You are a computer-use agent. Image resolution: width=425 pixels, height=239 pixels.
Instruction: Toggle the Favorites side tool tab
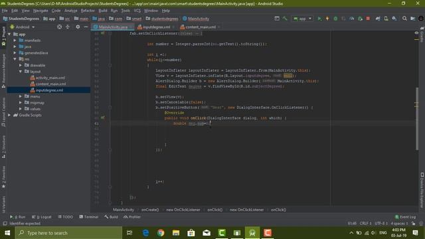tap(3, 177)
